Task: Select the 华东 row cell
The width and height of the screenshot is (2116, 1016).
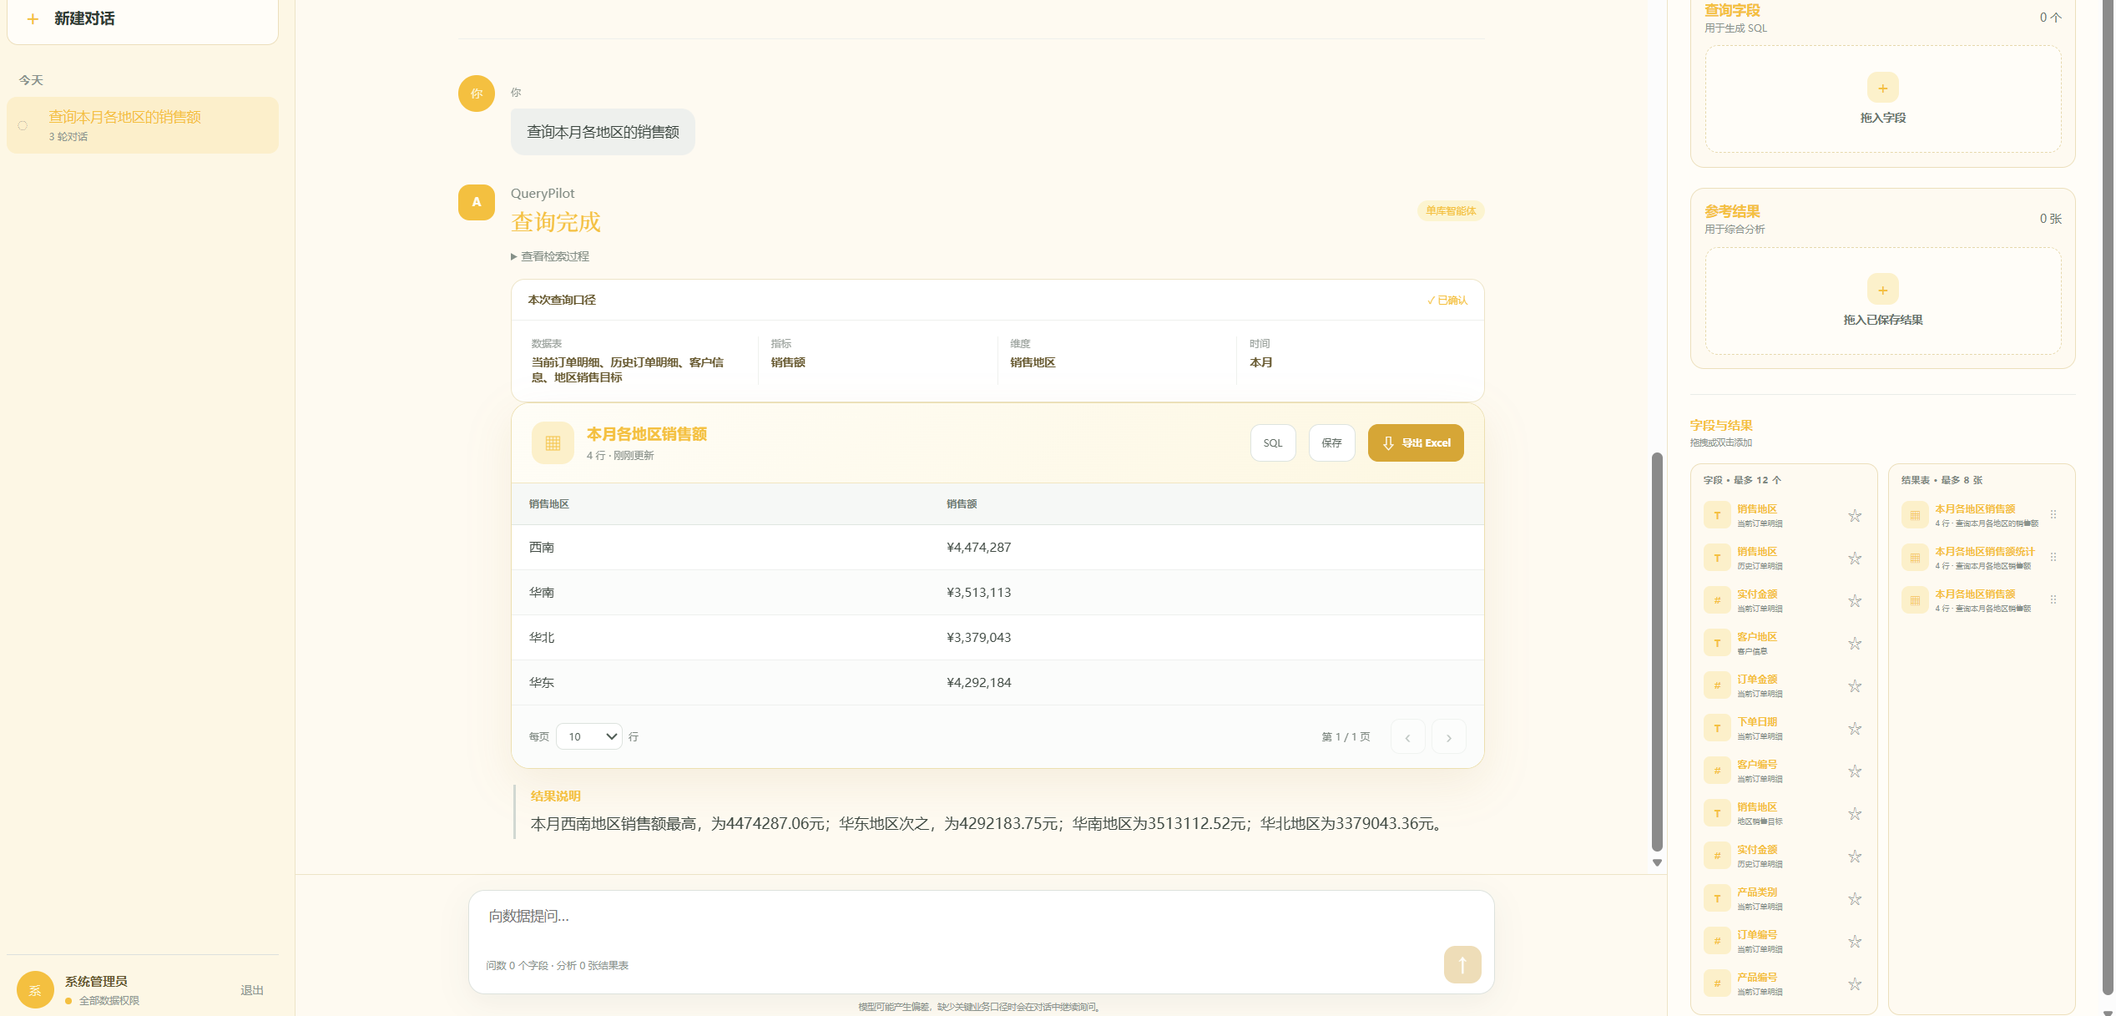Action: coord(542,683)
